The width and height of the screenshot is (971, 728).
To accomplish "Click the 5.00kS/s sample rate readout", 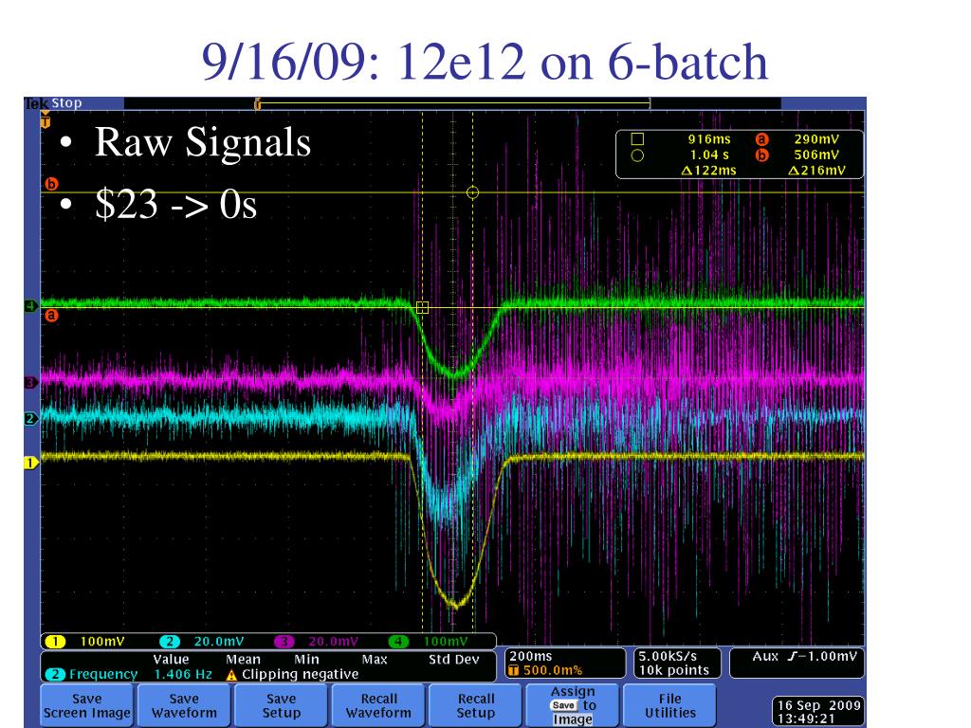I will pos(668,656).
